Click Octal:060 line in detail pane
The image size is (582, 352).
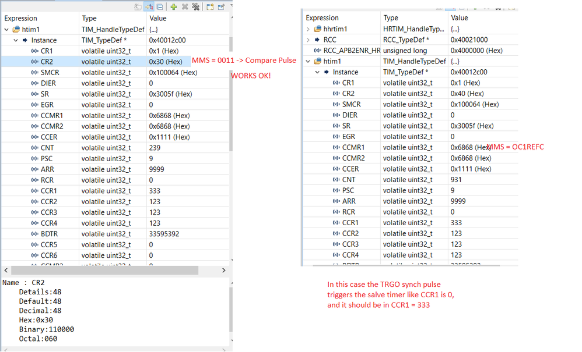[x=38, y=339]
